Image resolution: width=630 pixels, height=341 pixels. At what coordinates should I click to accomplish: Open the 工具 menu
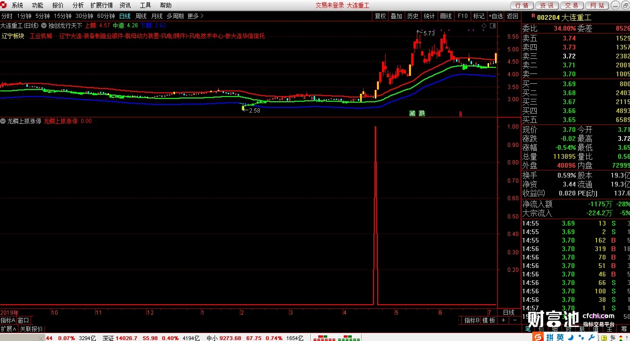[x=146, y=5]
